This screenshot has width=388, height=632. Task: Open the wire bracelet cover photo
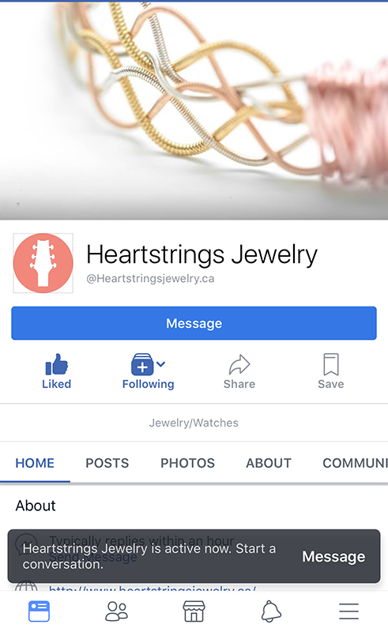(x=194, y=111)
